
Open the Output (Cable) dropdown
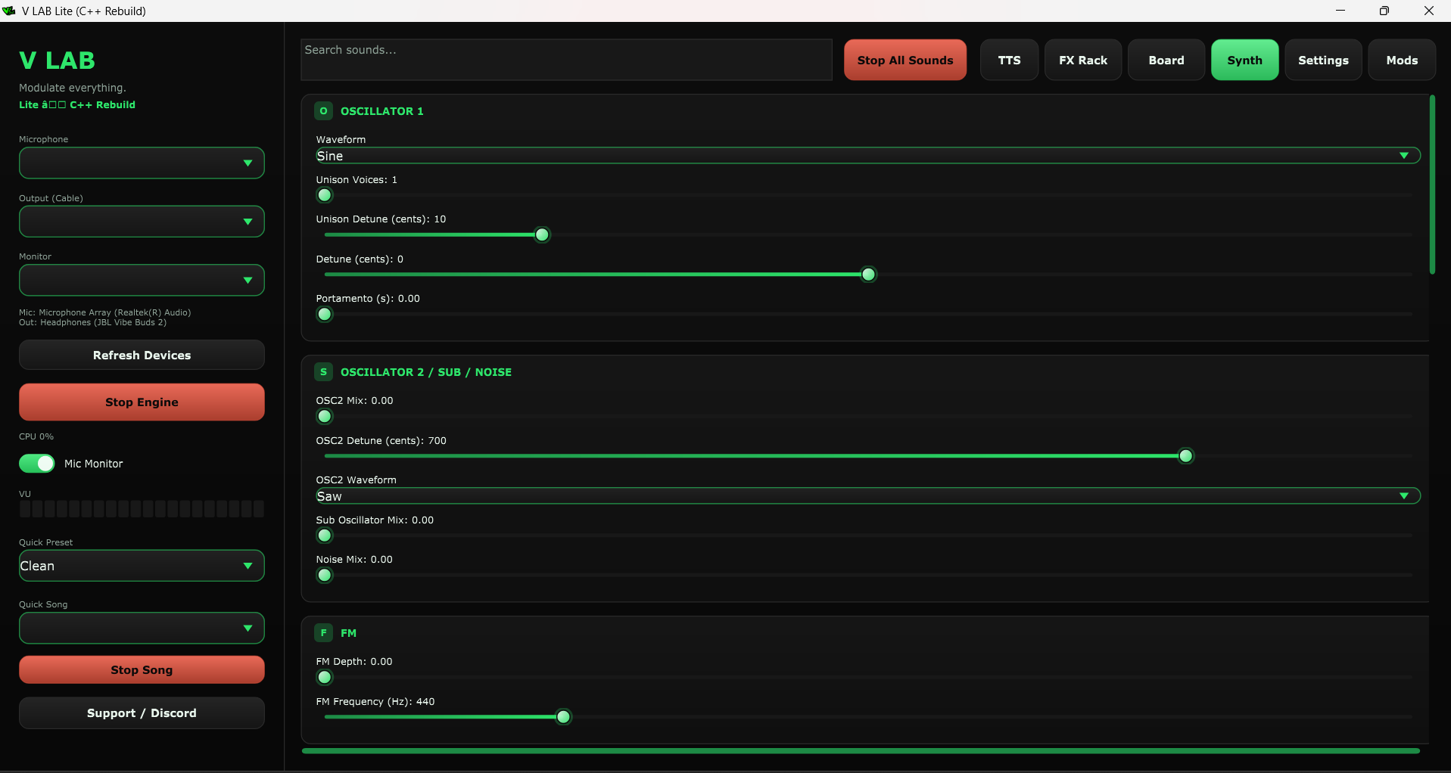(142, 222)
